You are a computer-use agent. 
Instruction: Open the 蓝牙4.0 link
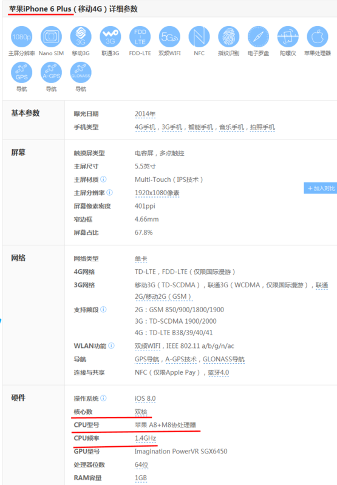pos(219,373)
